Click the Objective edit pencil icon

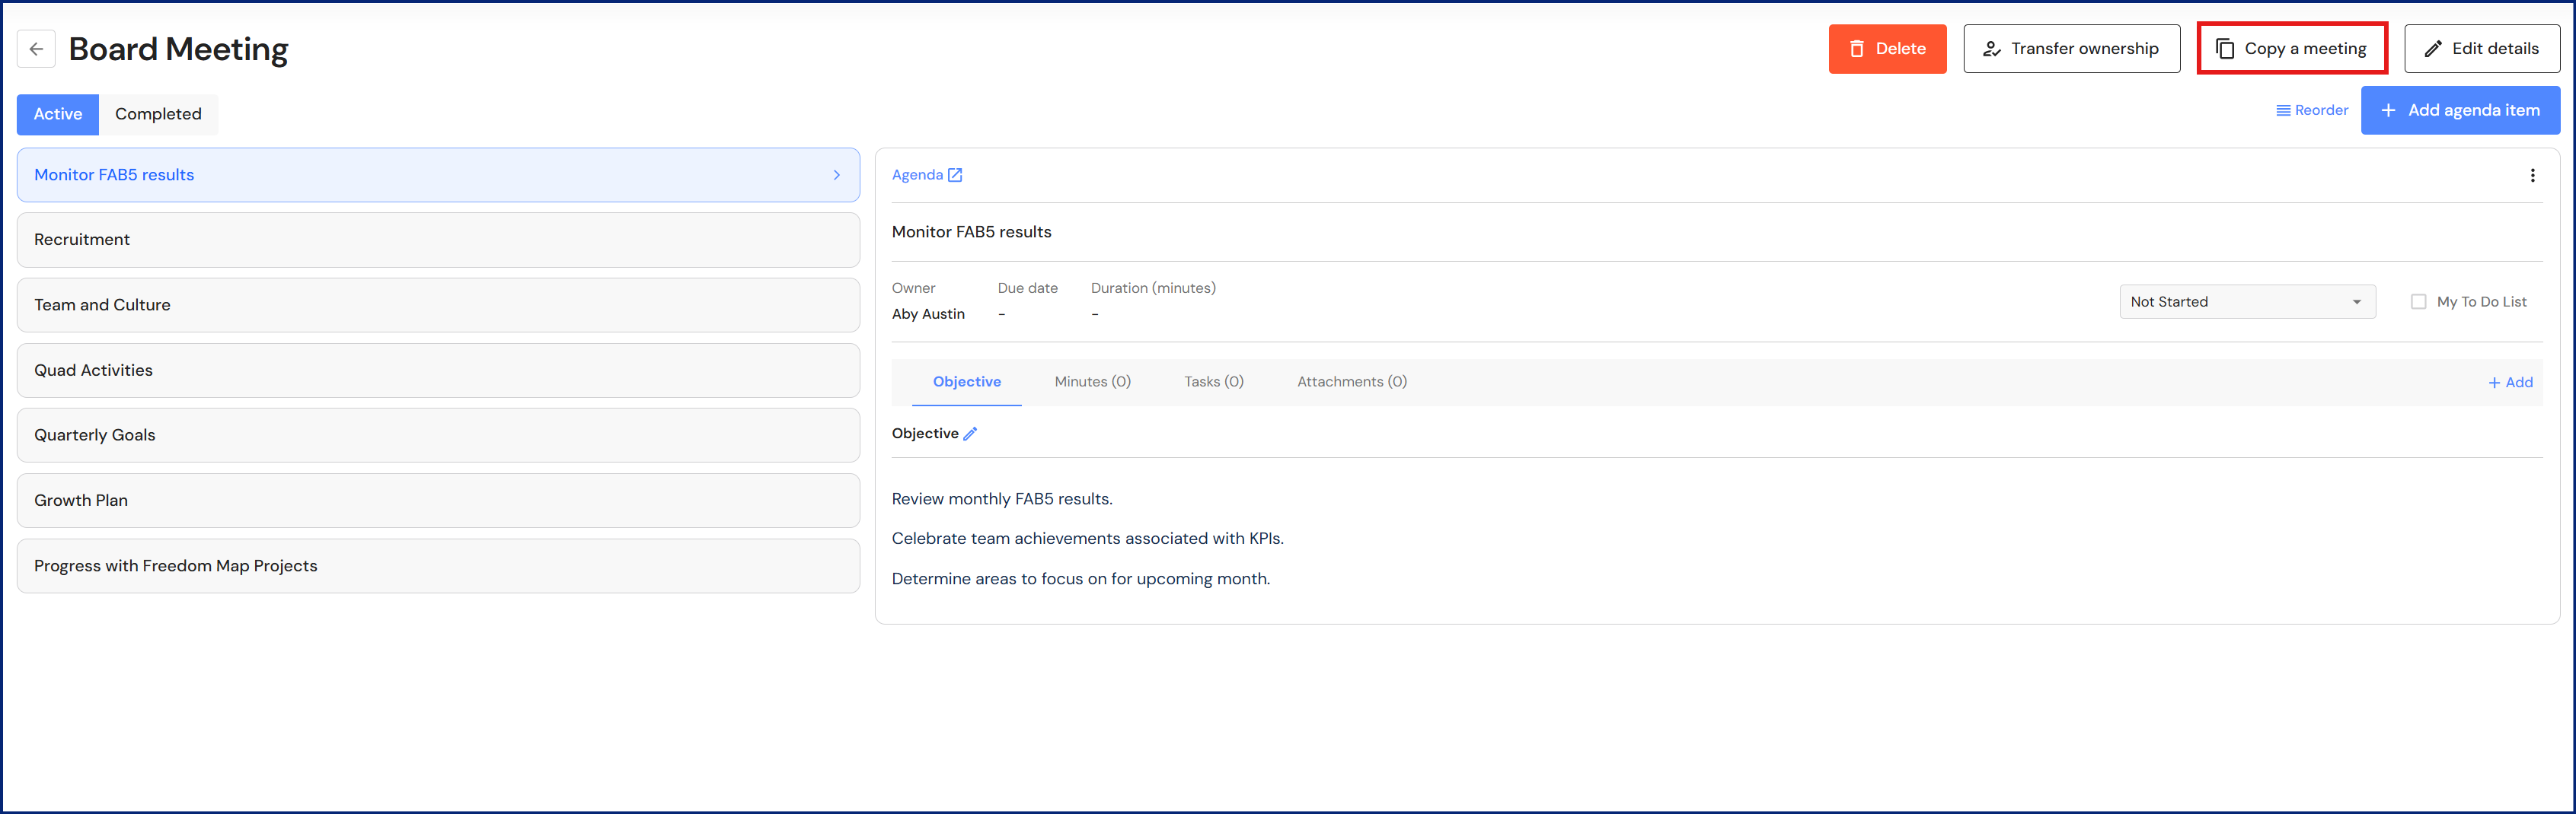970,434
